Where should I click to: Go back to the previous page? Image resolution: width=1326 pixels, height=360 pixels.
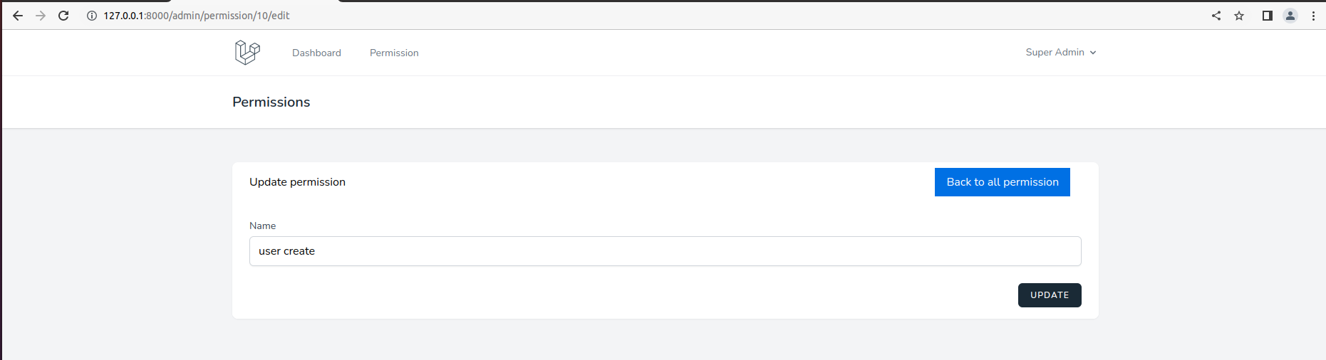(18, 16)
